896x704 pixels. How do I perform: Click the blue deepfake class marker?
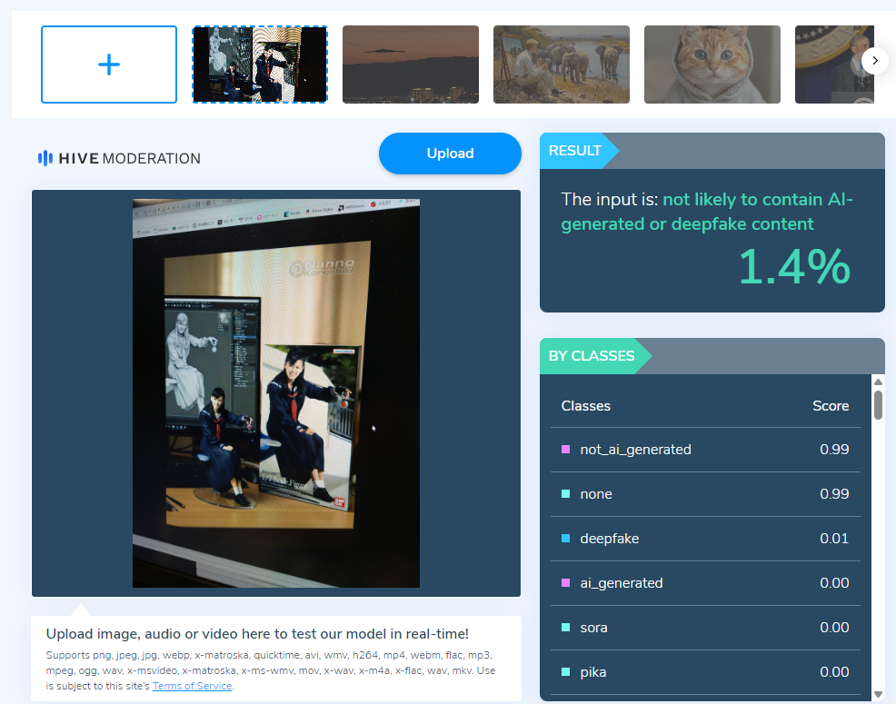coord(566,539)
